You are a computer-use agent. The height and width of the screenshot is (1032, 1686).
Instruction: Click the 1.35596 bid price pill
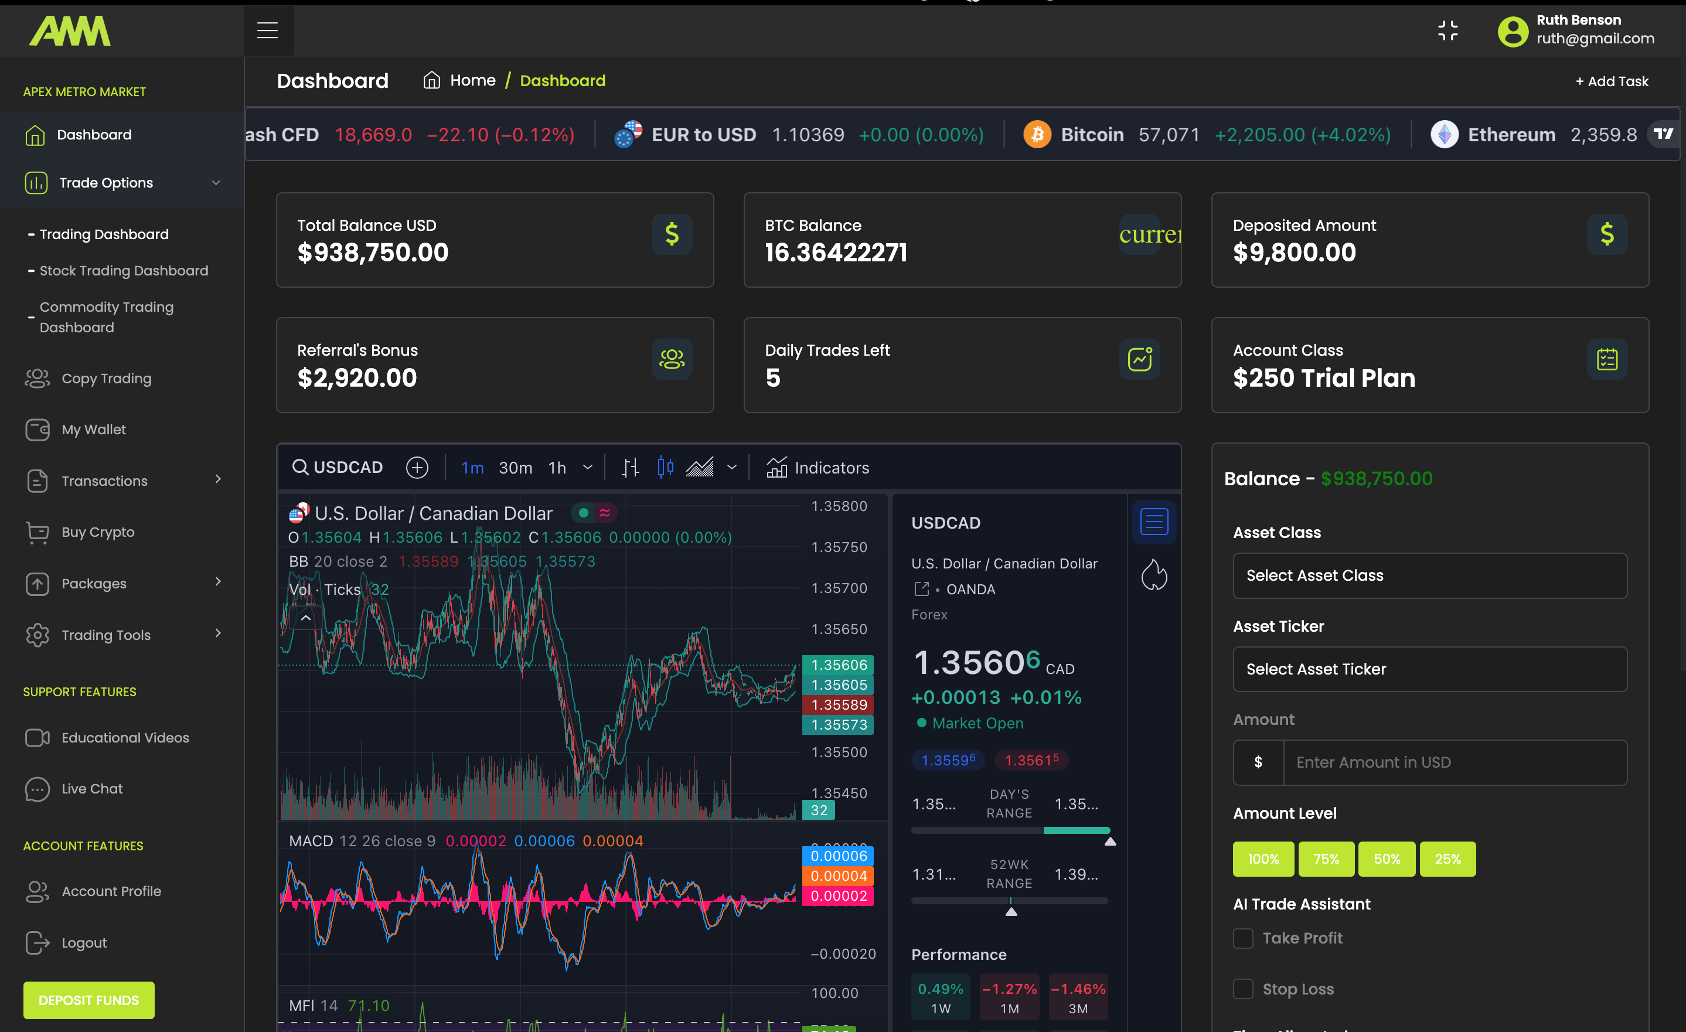tap(948, 759)
